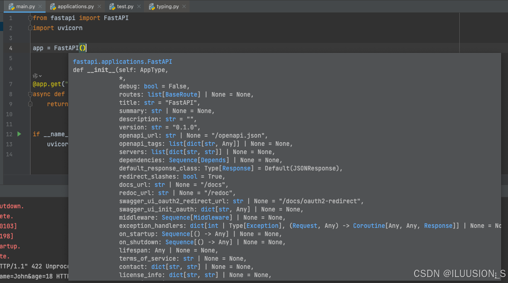Close the applications.py tab
The width and height of the screenshot is (508, 283).
(99, 6)
